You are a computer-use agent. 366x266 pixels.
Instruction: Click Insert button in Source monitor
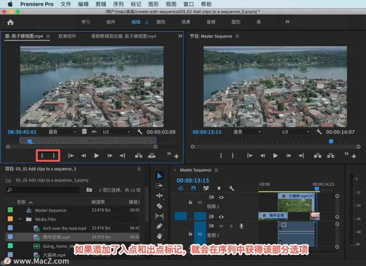pos(139,155)
